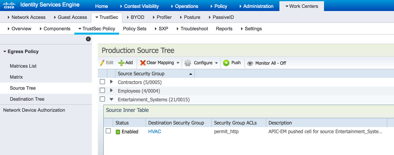Viewport: 394px width, 155px height.
Task: Check the Entertainment_Systems row checkbox
Action: [x=102, y=99]
